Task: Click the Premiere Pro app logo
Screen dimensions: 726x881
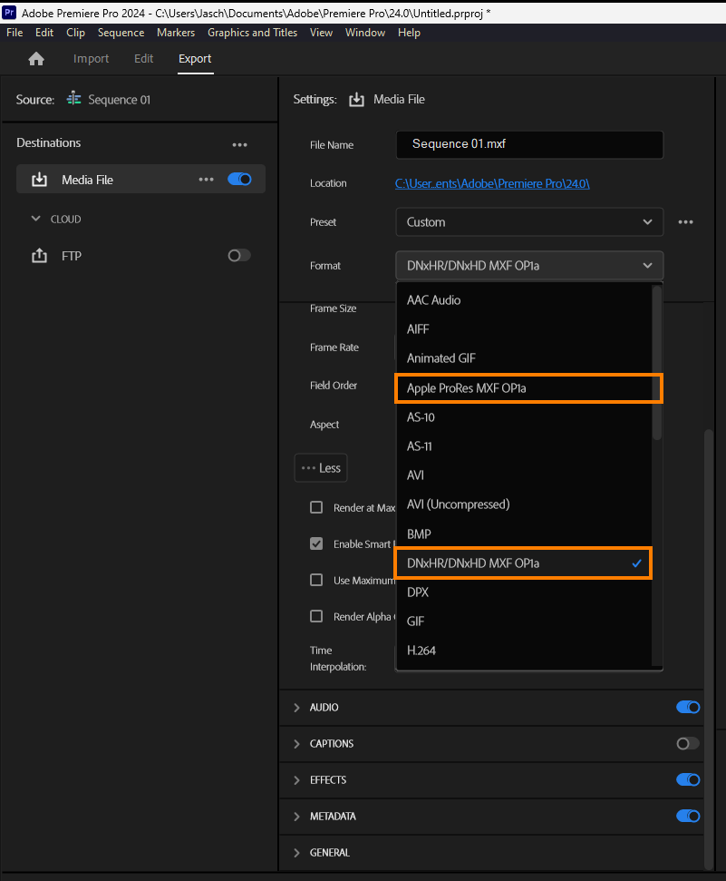Action: click(x=9, y=12)
